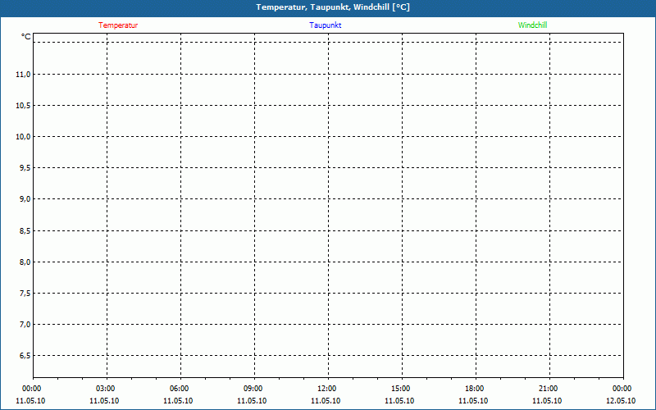656x410 pixels.
Task: Click the 6,5 y-axis value
Action: [25, 356]
